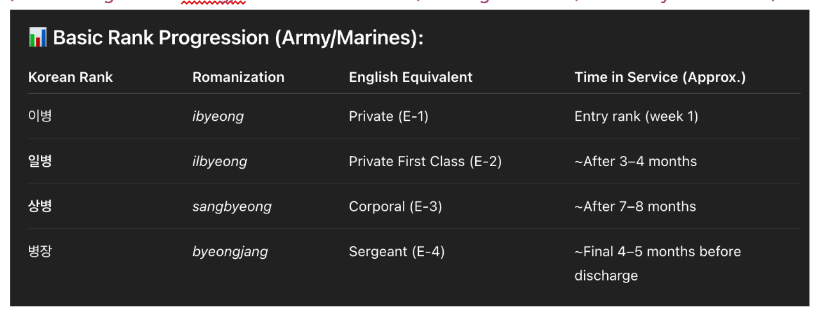The width and height of the screenshot is (821, 317).
Task: Select the 이병 Korean rank cell
Action: pyautogui.click(x=40, y=116)
